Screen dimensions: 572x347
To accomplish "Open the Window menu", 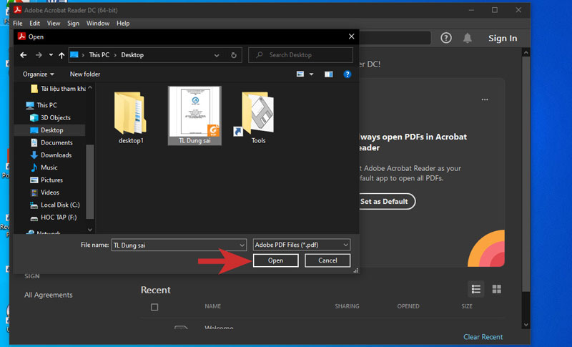I will tap(98, 24).
